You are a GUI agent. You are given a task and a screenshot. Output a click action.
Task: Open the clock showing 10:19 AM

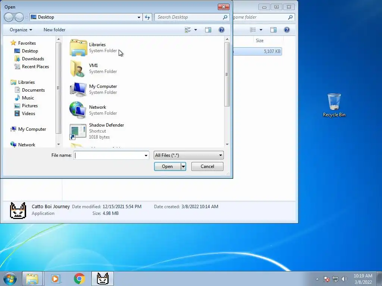pyautogui.click(x=363, y=279)
